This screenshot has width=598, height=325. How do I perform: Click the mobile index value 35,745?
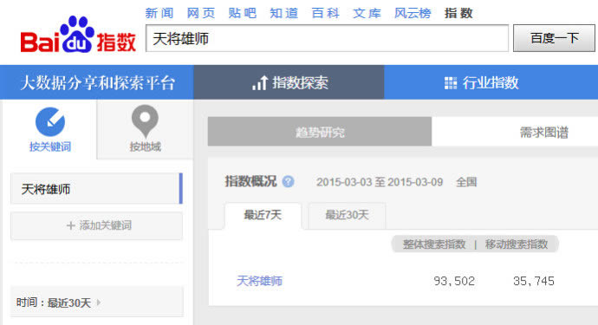point(534,281)
